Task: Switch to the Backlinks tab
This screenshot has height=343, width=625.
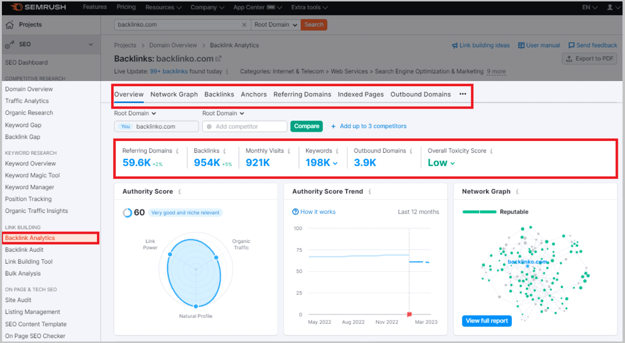Action: coord(219,94)
